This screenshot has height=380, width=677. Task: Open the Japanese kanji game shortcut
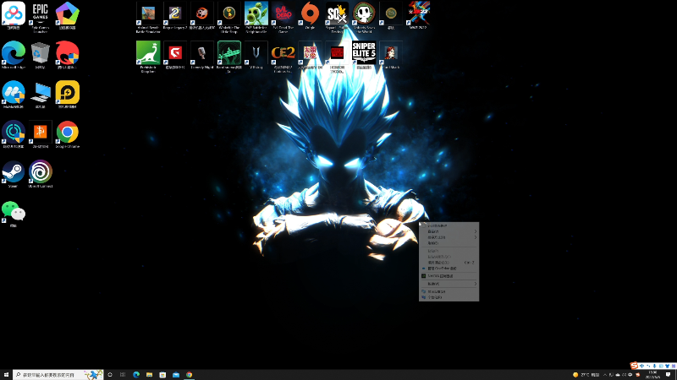310,55
